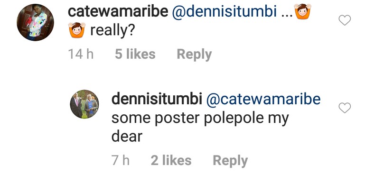Open catewamaribe's profile picture
This screenshot has width=374, height=174.
35,22
